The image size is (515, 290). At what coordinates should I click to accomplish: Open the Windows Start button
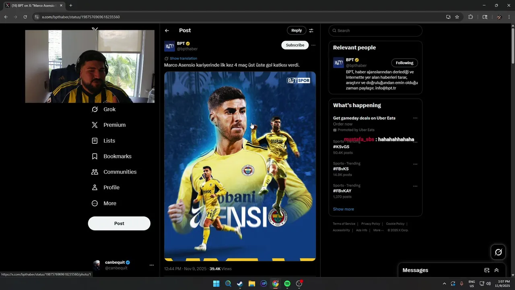216,284
